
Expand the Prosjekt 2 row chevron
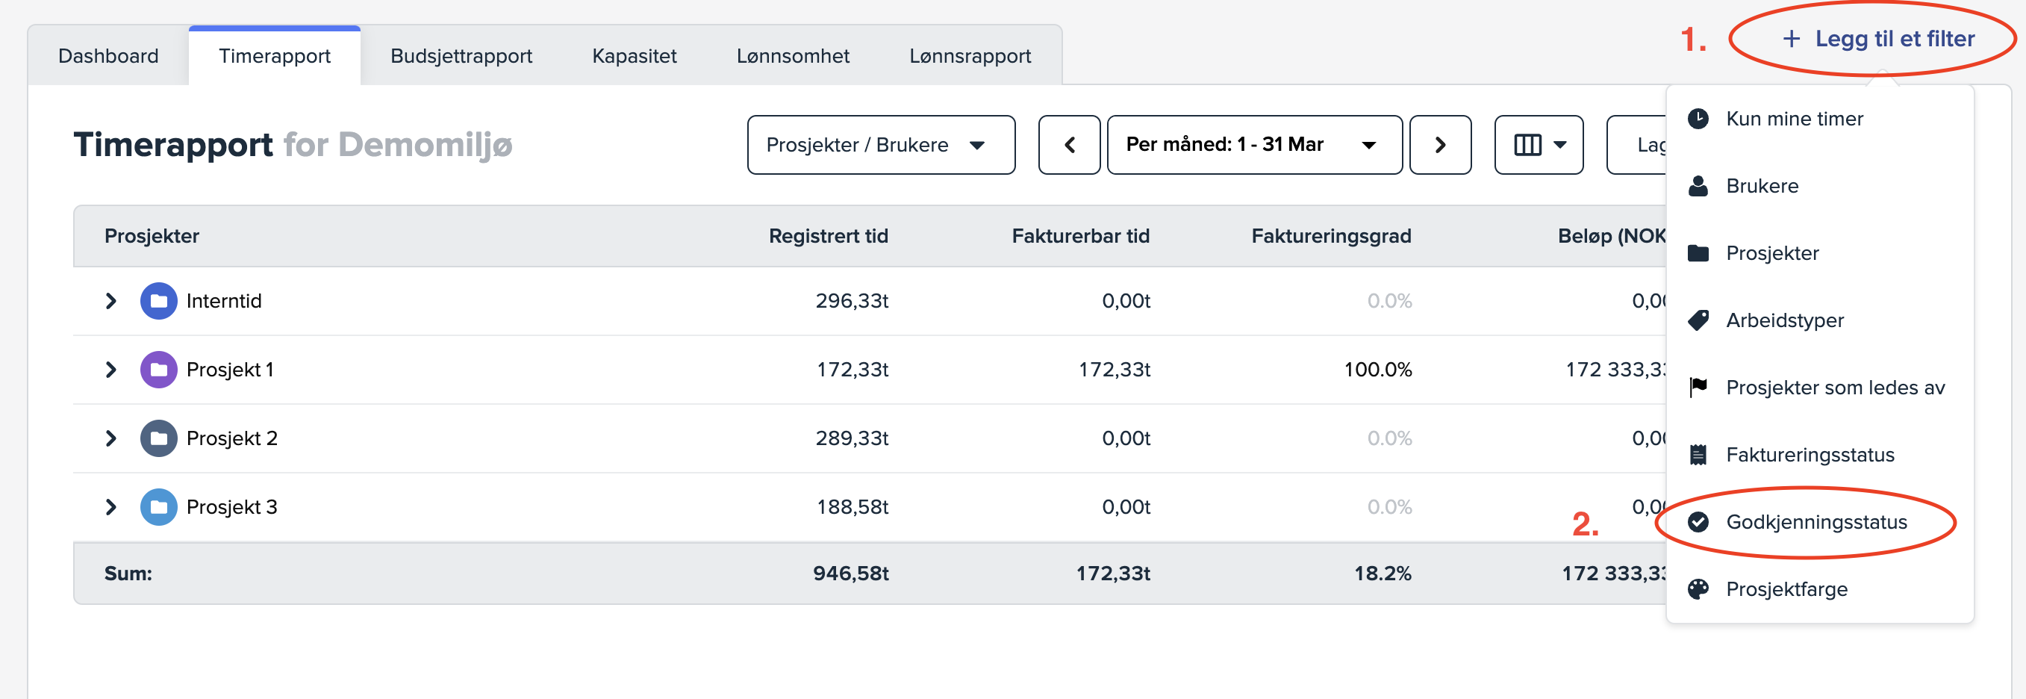[111, 438]
